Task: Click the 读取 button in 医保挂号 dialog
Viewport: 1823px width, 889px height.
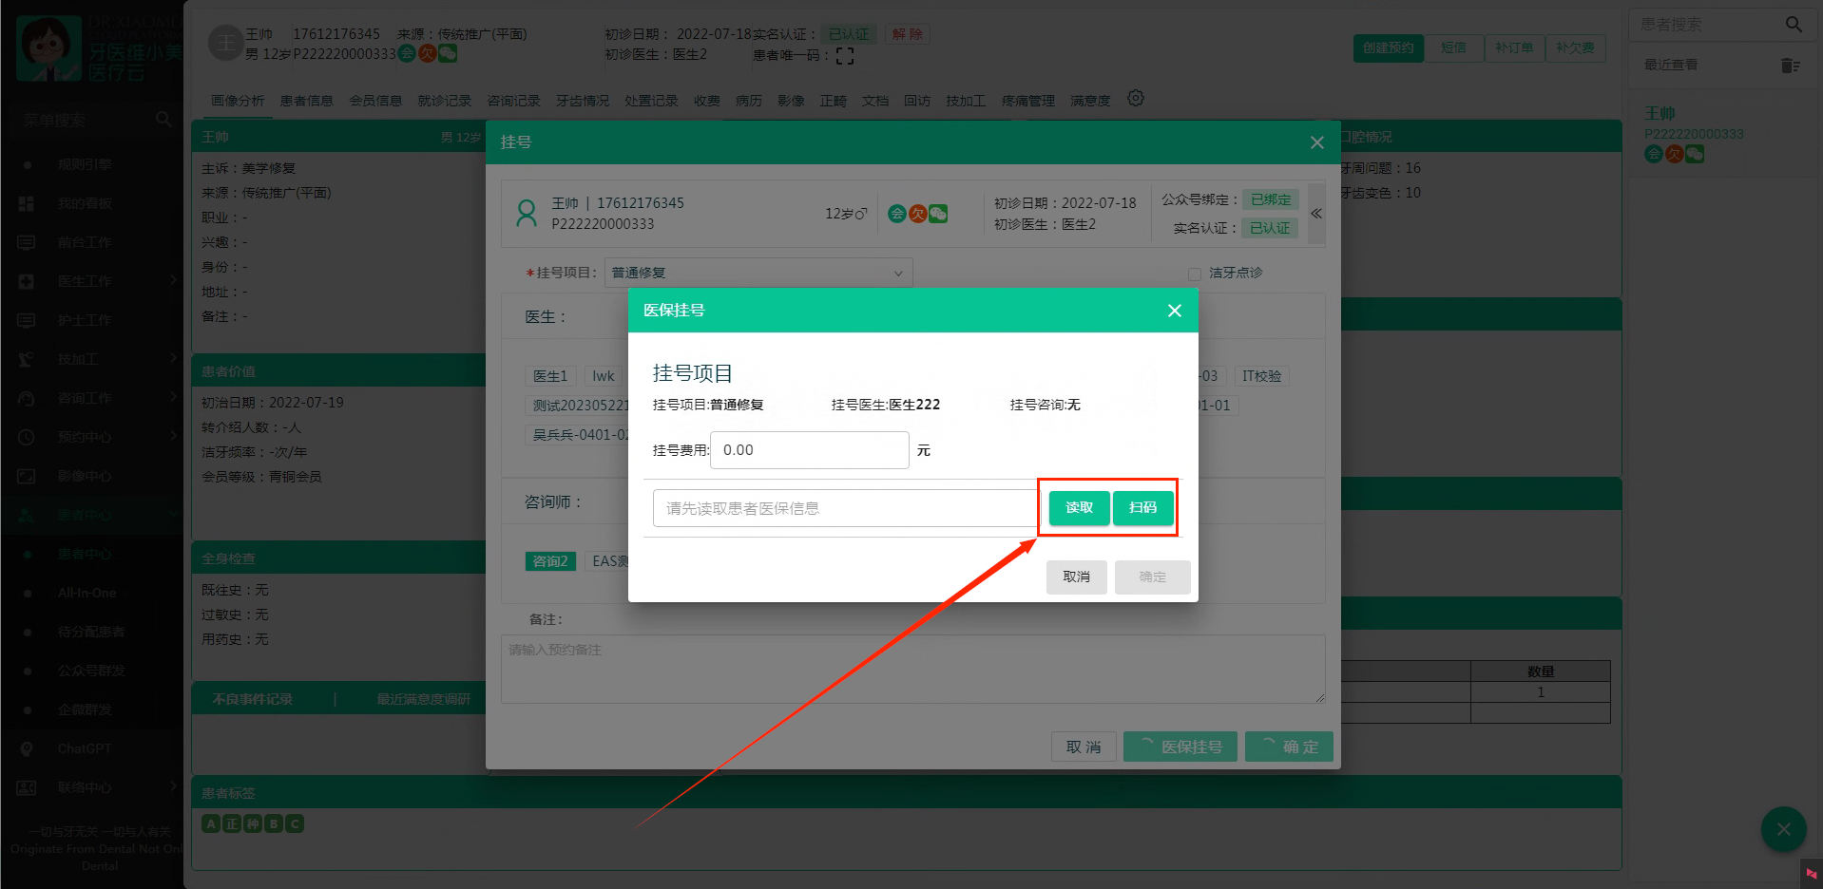Action: pos(1079,507)
